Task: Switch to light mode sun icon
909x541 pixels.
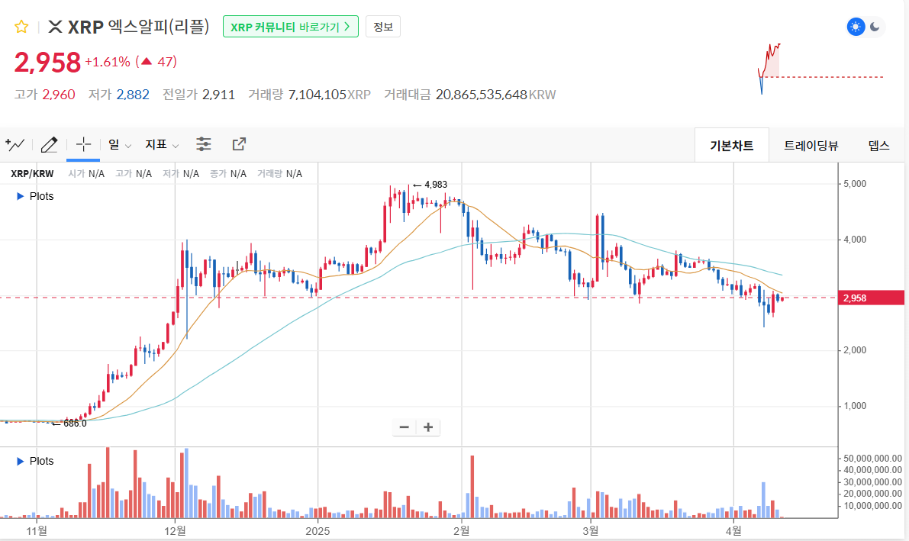Action: (x=856, y=27)
